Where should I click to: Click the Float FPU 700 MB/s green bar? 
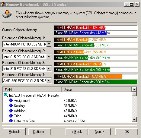click(x=96, y=82)
